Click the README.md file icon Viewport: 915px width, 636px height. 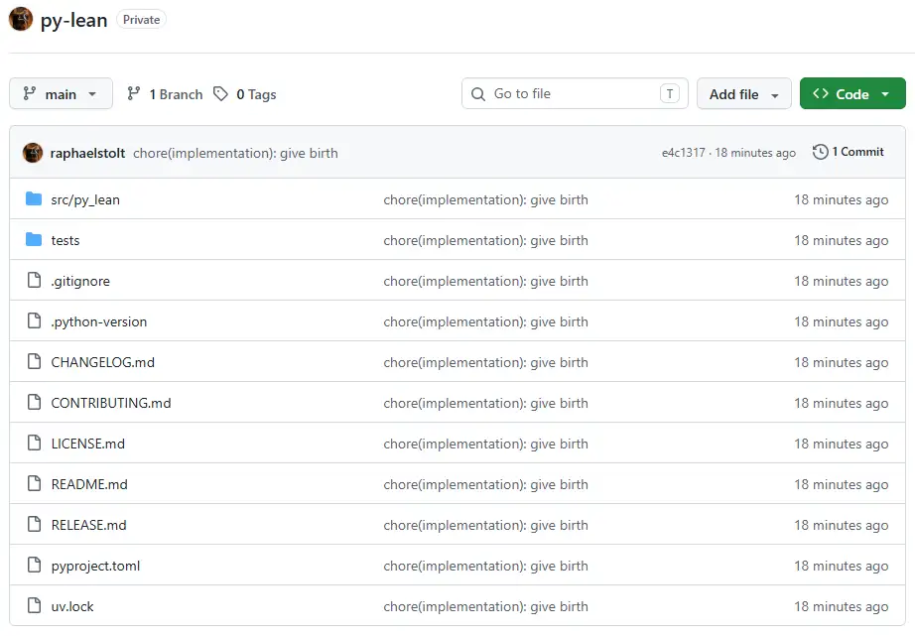(35, 484)
